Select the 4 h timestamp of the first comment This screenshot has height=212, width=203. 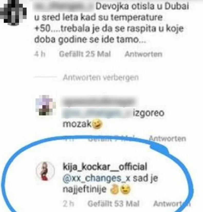40,54
